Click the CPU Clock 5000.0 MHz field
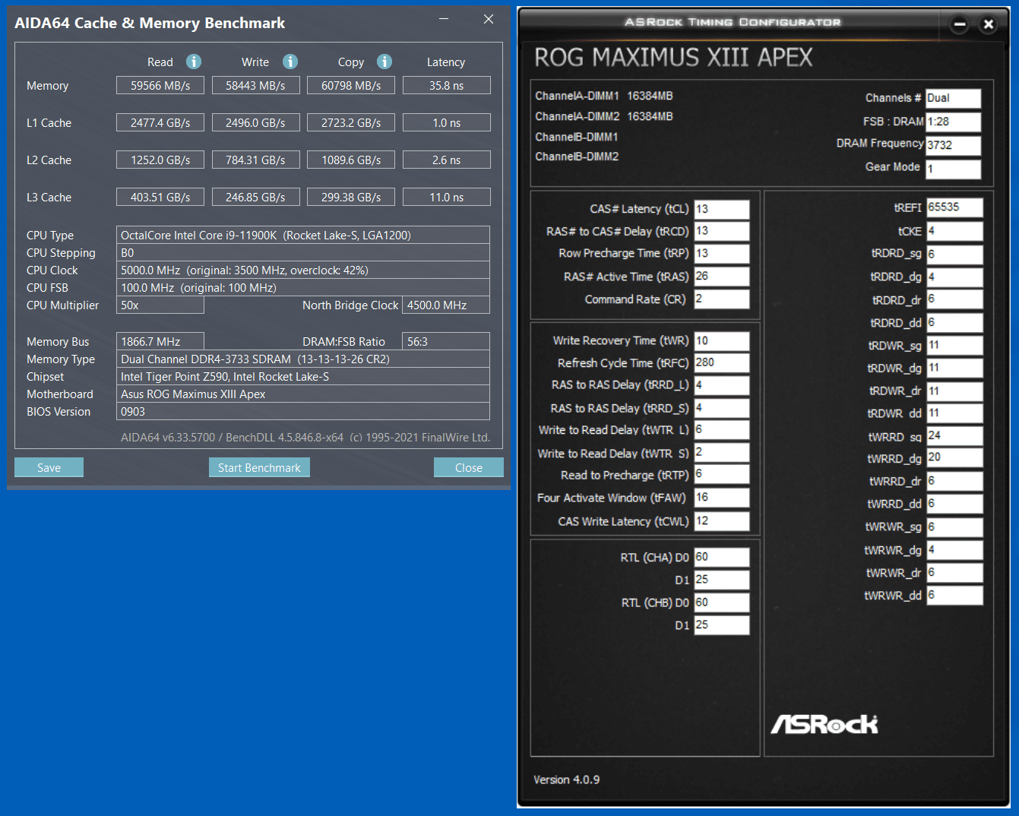 302,270
